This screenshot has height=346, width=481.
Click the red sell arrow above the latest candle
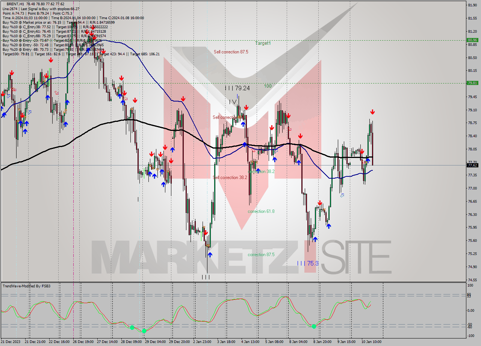[372, 112]
